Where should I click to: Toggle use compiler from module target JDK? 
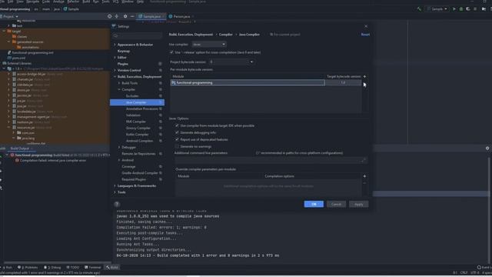[x=177, y=125]
